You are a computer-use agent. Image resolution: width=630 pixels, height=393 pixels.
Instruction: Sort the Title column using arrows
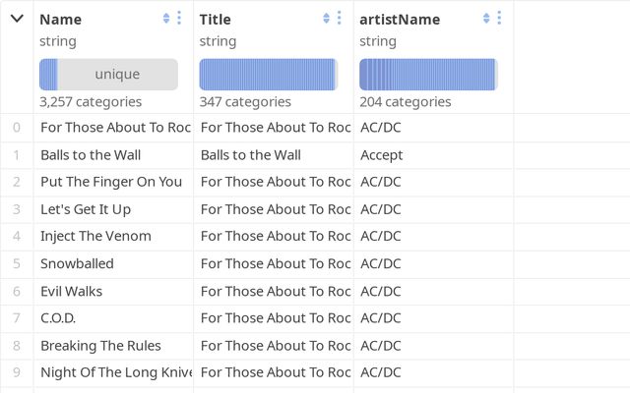point(326,18)
